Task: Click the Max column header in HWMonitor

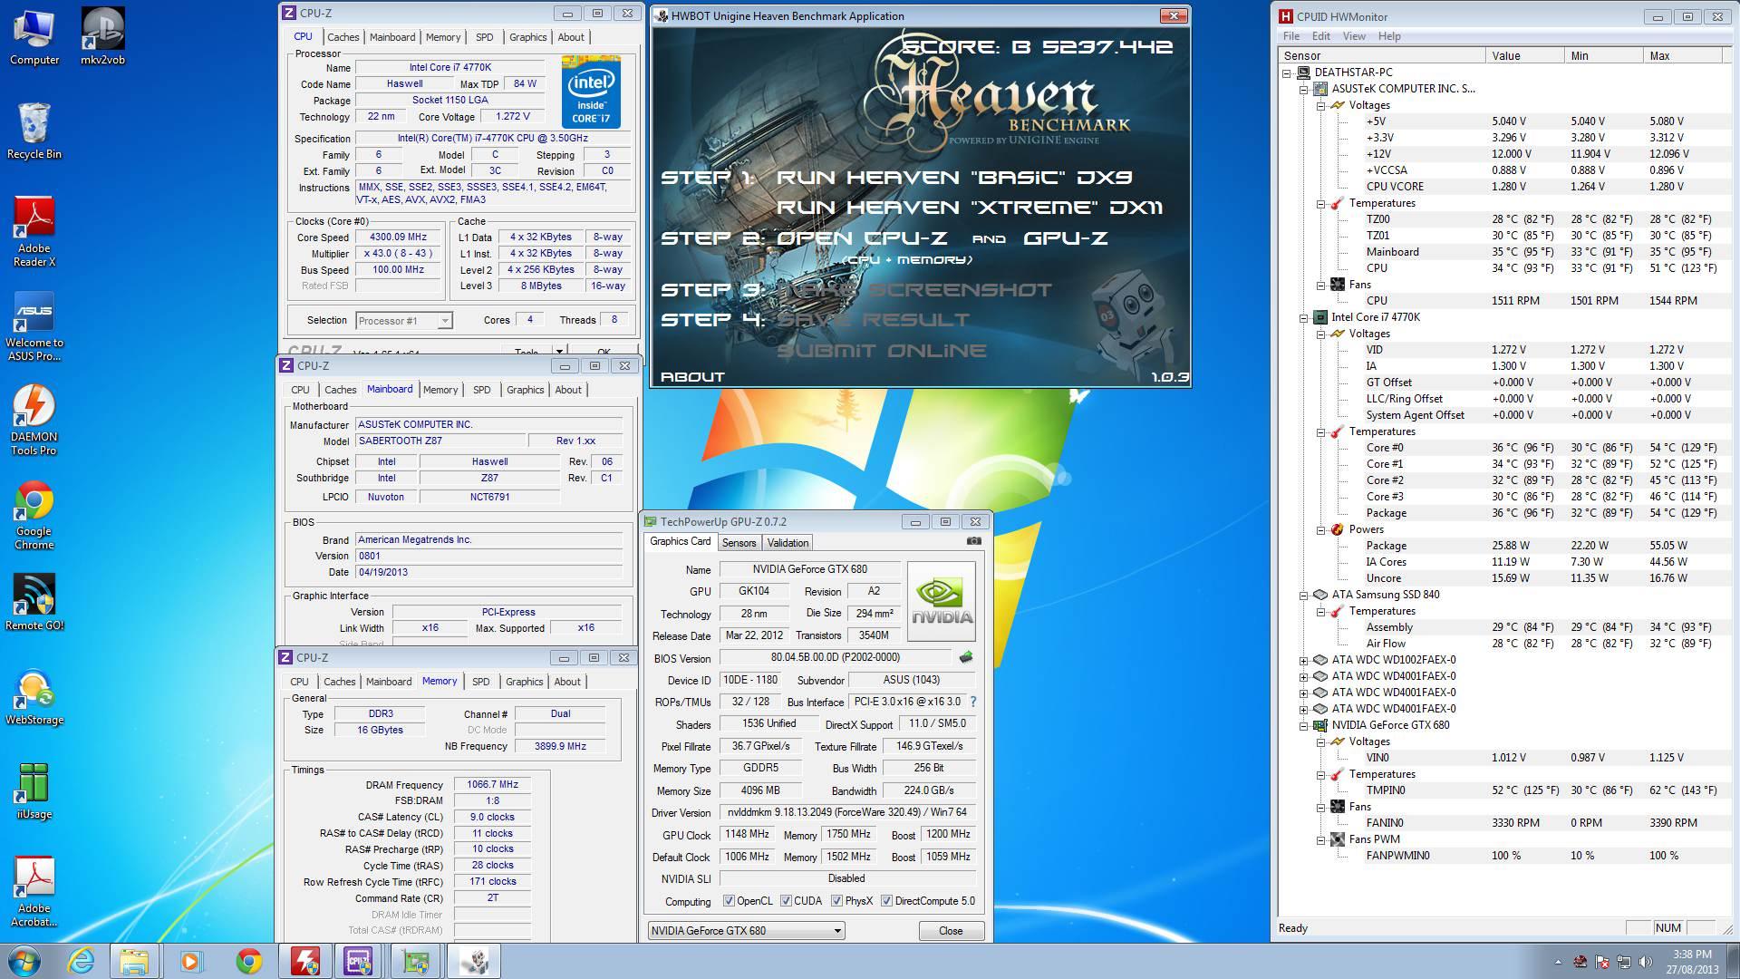Action: pos(1682,55)
